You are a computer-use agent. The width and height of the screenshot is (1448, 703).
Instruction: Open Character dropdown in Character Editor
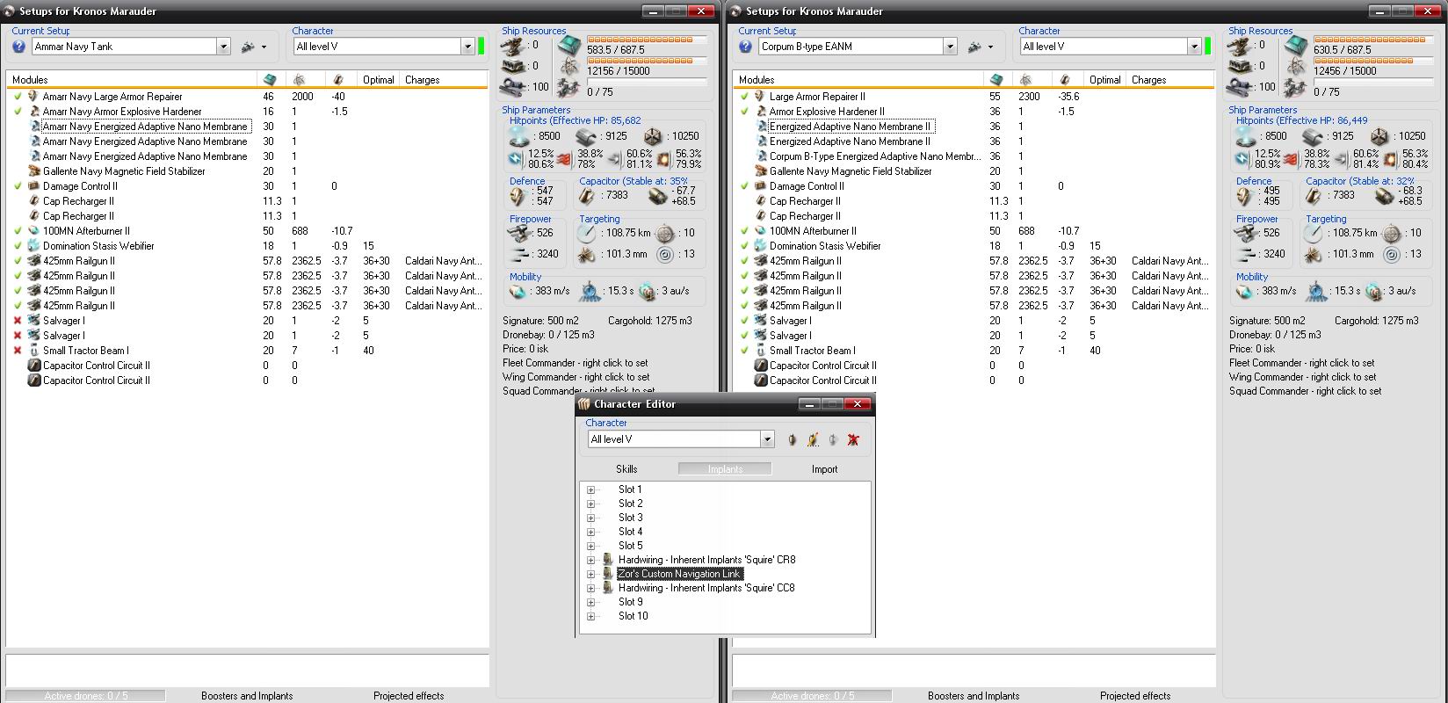pyautogui.click(x=767, y=439)
